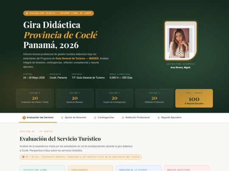This screenshot has height=171, width=229.
Task: Click the number 4 badge beside Reporte Ejecutivo
Action: tap(159, 118)
